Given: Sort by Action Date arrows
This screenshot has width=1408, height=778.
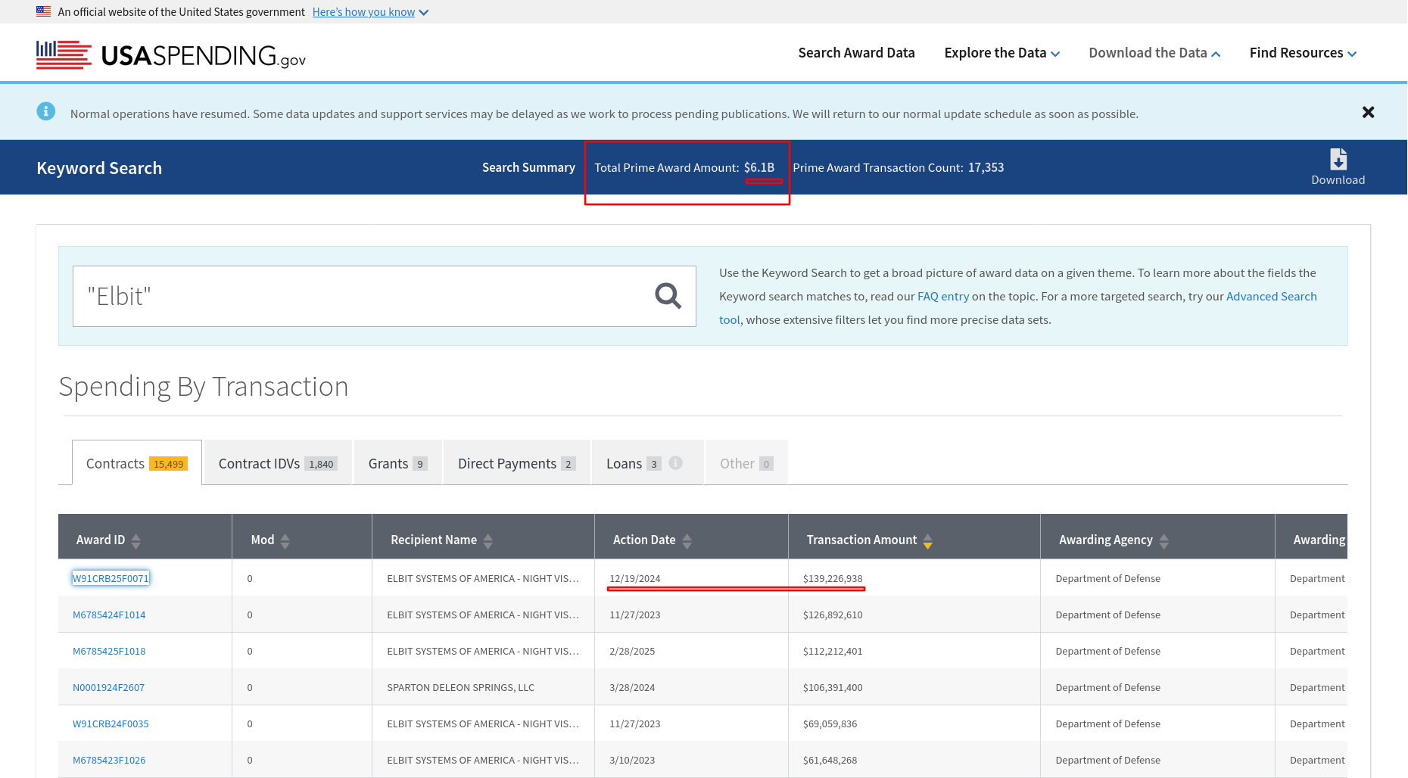Looking at the screenshot, I should 687,540.
